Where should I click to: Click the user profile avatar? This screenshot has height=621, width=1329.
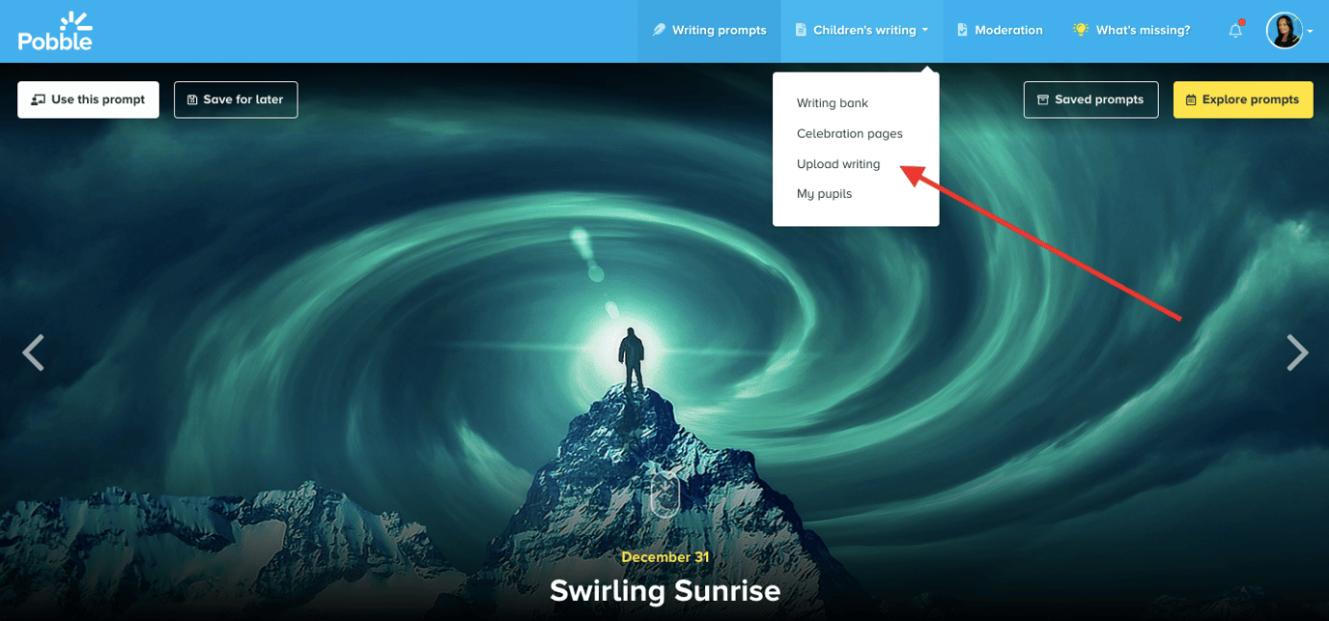pyautogui.click(x=1285, y=31)
